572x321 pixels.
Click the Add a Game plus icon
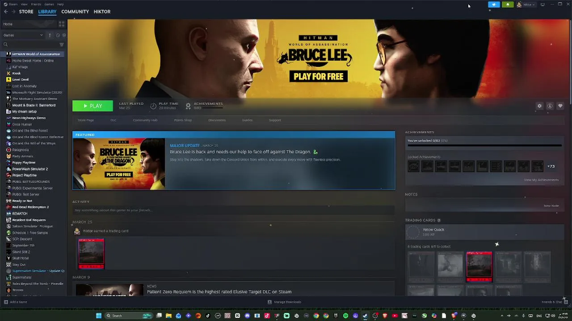tap(6, 302)
